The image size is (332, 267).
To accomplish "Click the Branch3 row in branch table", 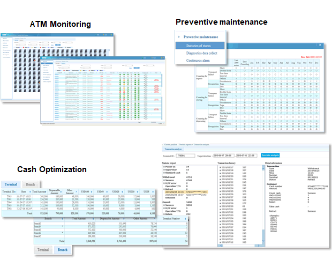I will [x=110, y=224].
